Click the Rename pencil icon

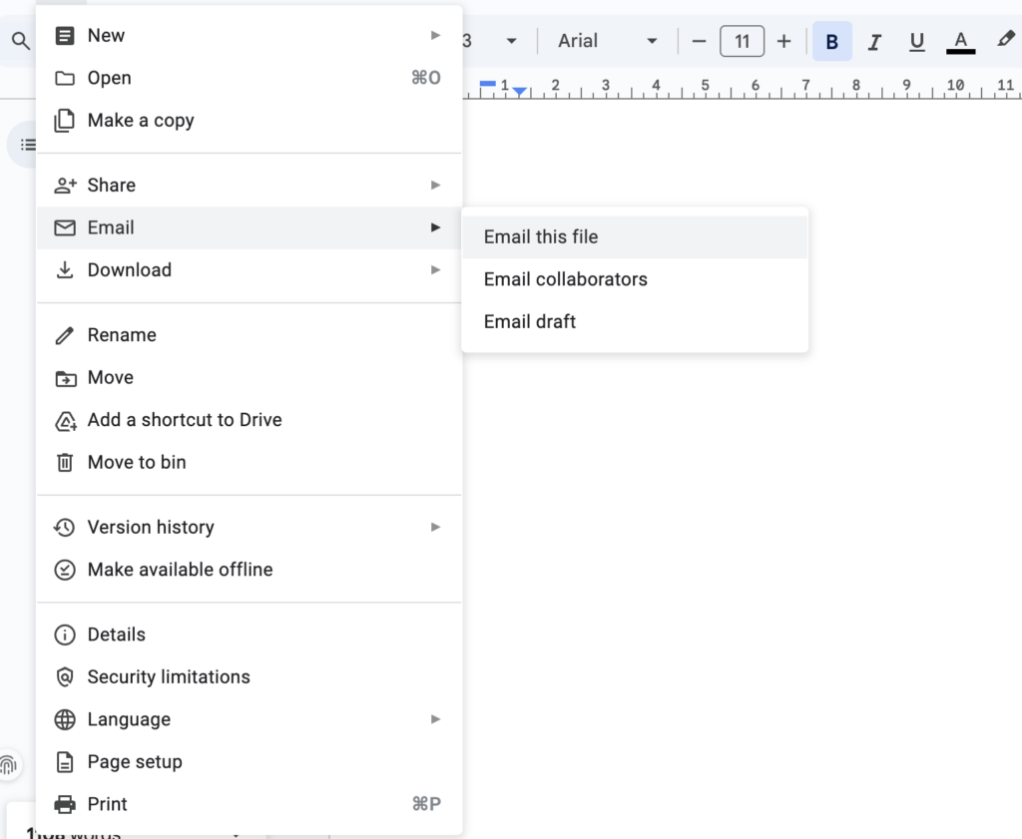(x=65, y=335)
